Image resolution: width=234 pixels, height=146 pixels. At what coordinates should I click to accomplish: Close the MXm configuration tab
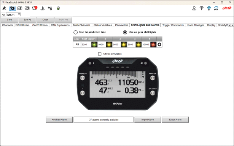(19, 14)
